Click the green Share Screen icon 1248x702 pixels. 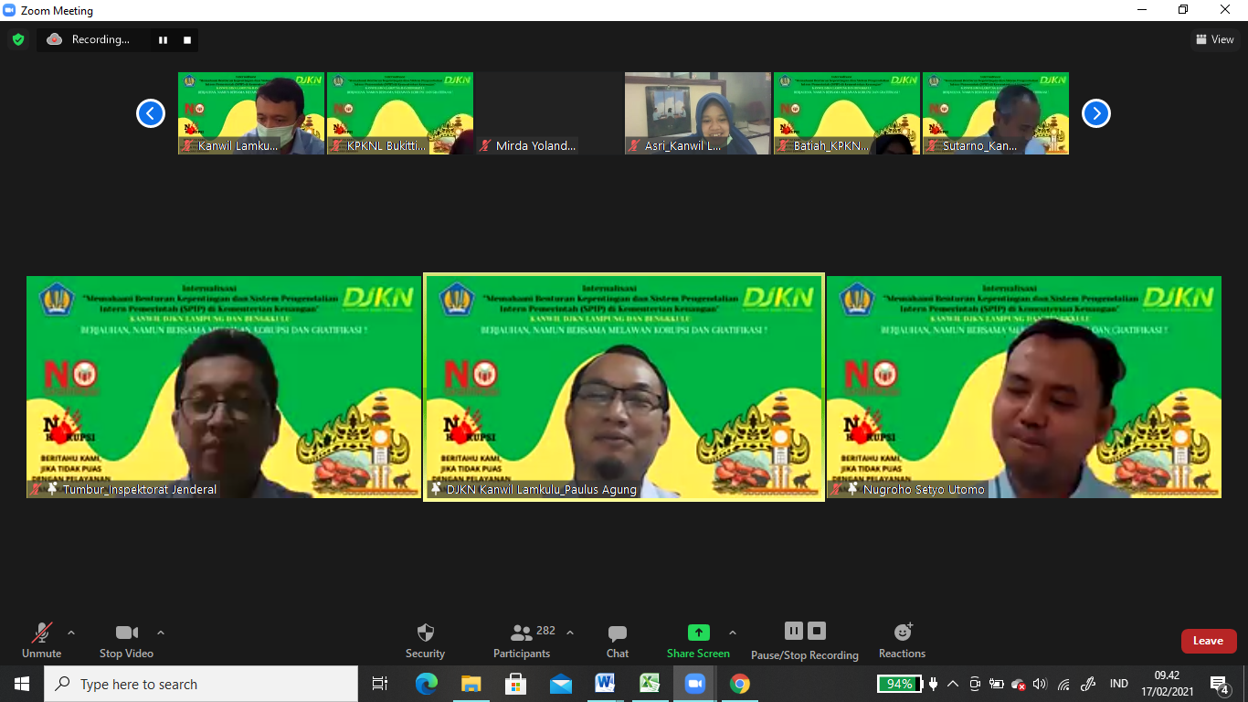coord(698,633)
